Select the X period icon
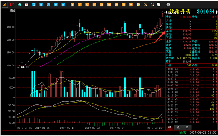The height and width of the screenshot is (136, 218). tap(63, 5)
